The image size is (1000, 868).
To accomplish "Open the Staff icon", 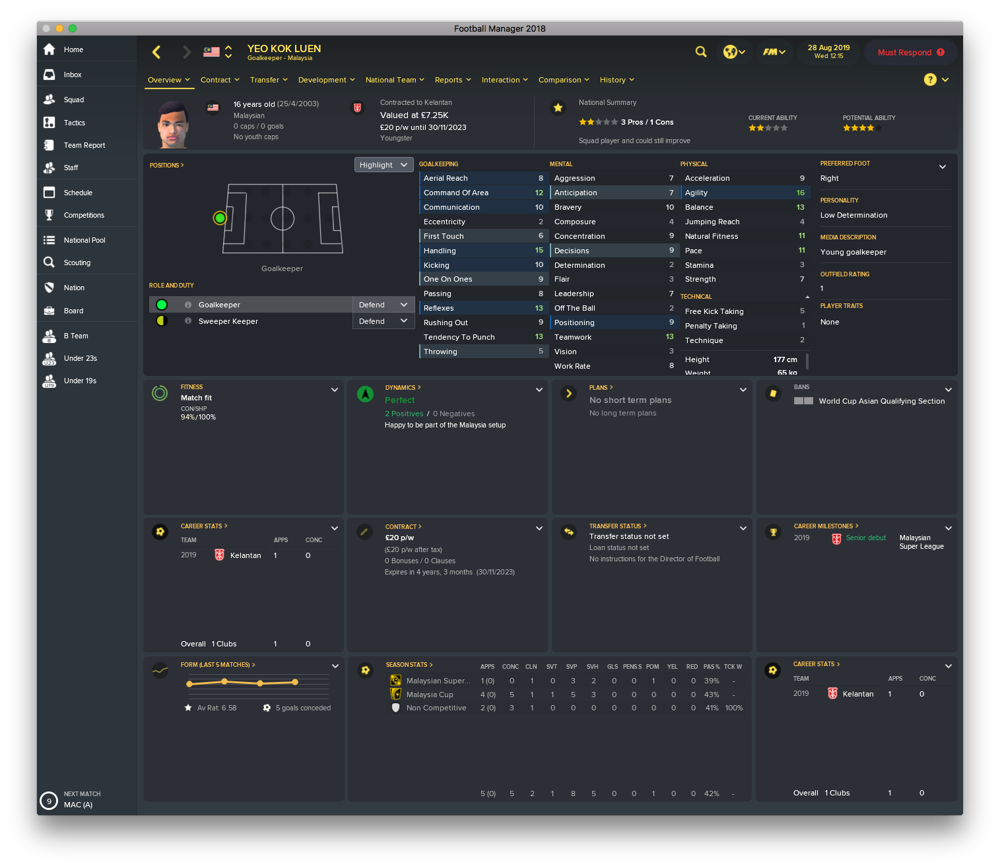I will click(49, 168).
